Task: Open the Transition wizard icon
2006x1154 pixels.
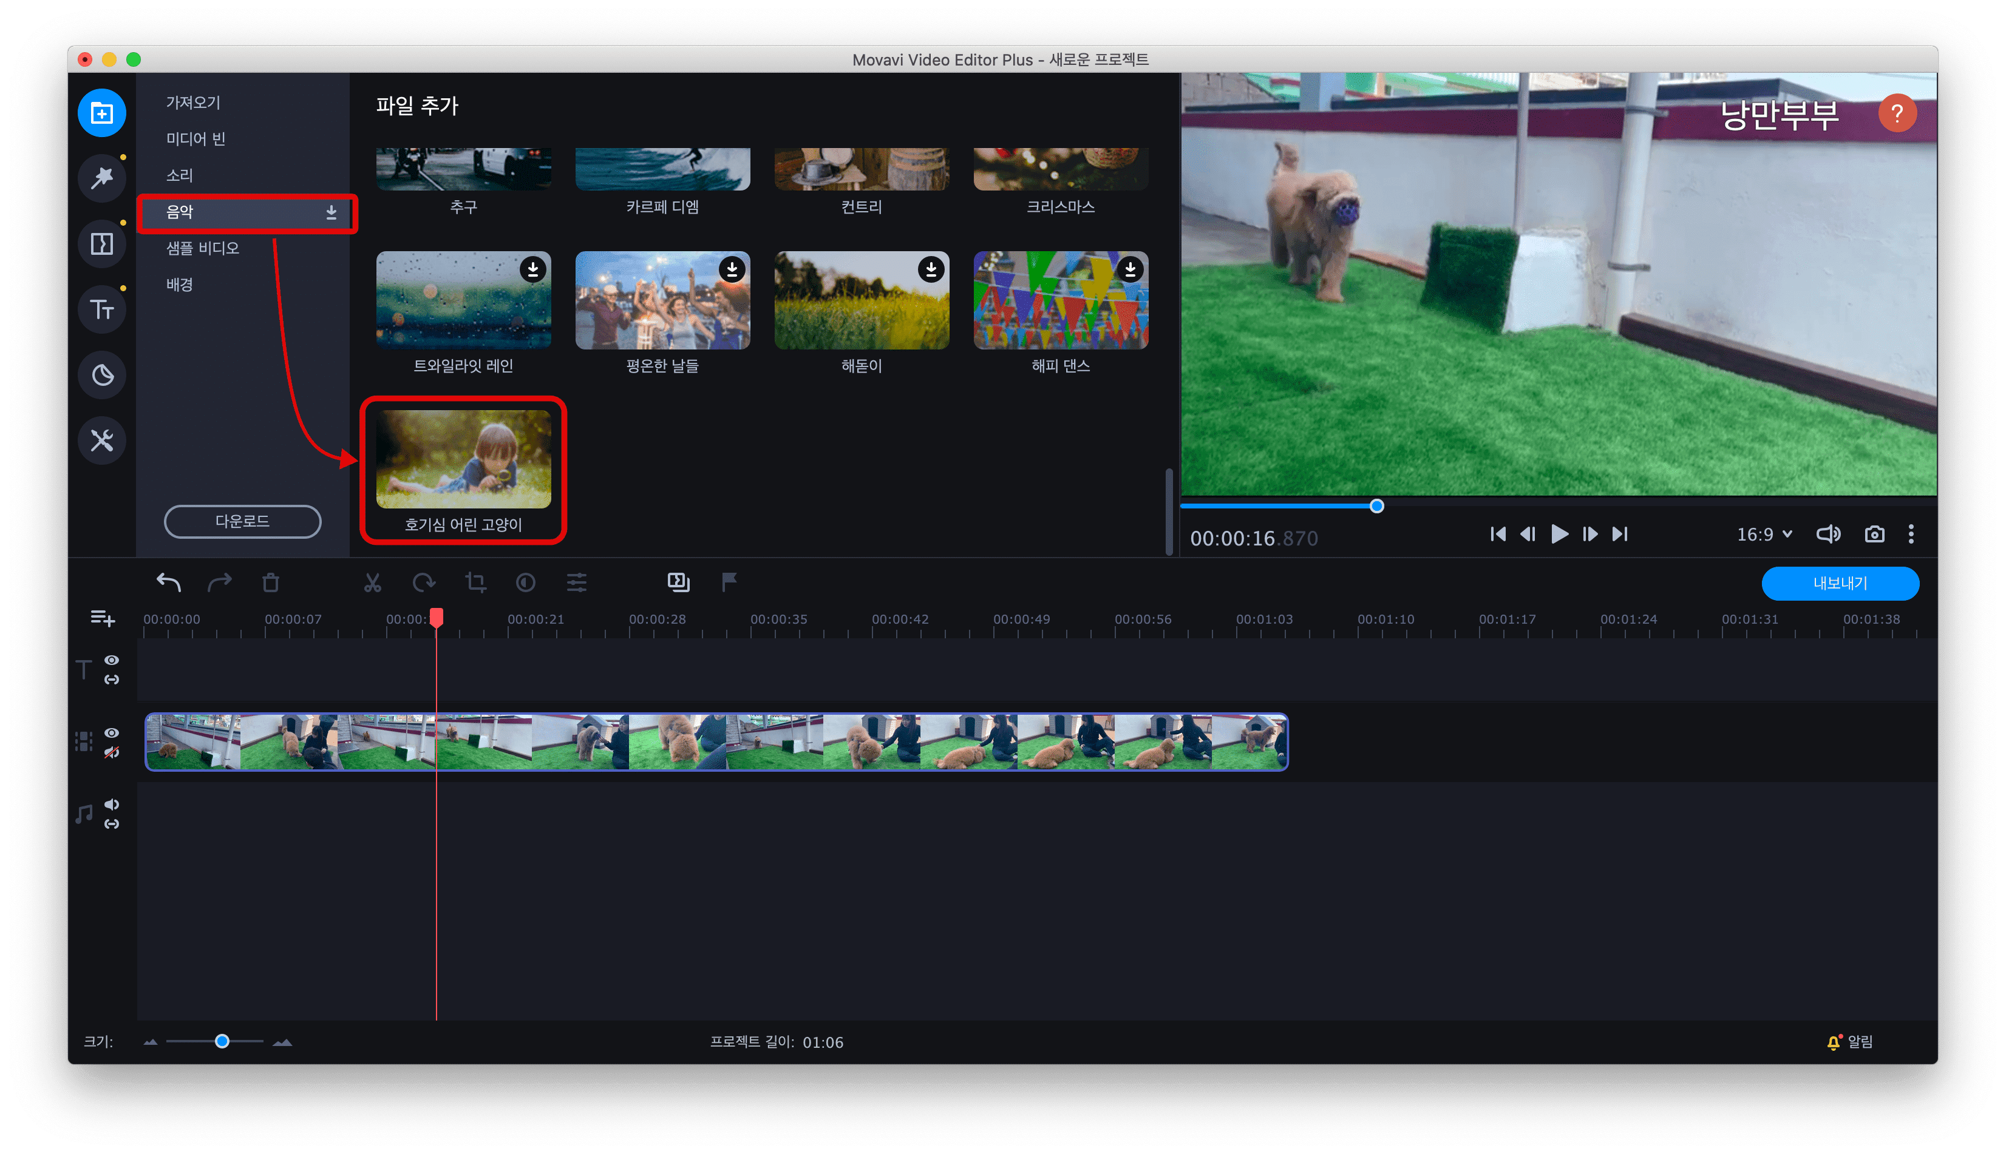Action: tap(678, 582)
